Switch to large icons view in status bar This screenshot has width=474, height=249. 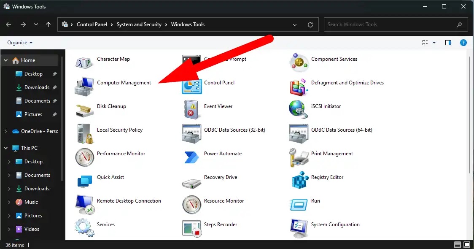coord(467,245)
